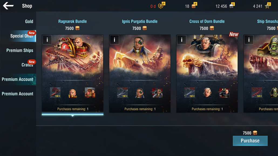Open the Crates tab
This screenshot has height=156, width=278.
27,65
